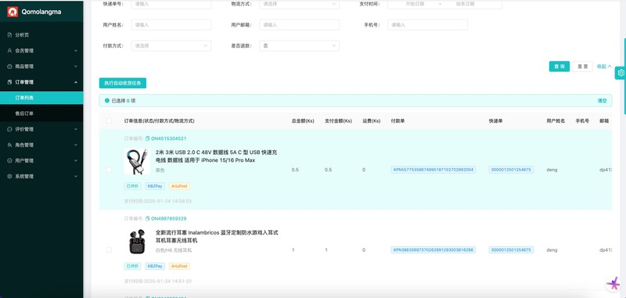Select the 订单列表 submenu item
Screen dimensions: 626x298
pos(41,98)
